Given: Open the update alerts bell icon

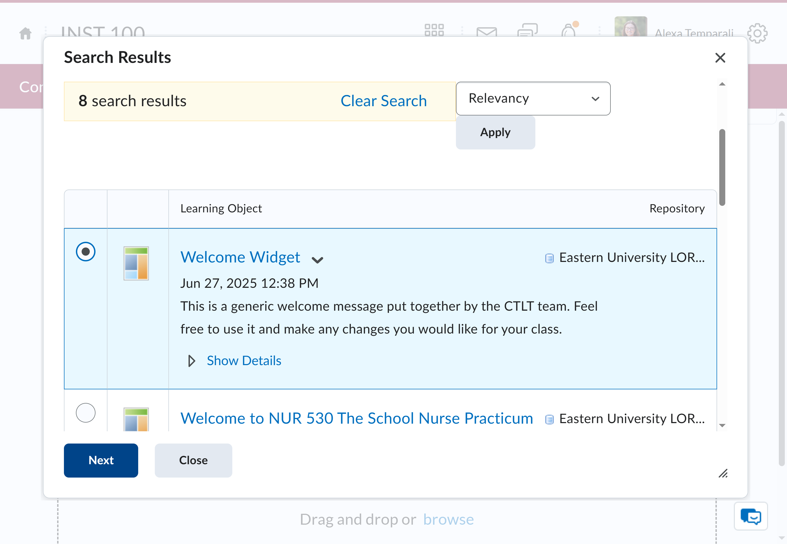Looking at the screenshot, I should [569, 30].
